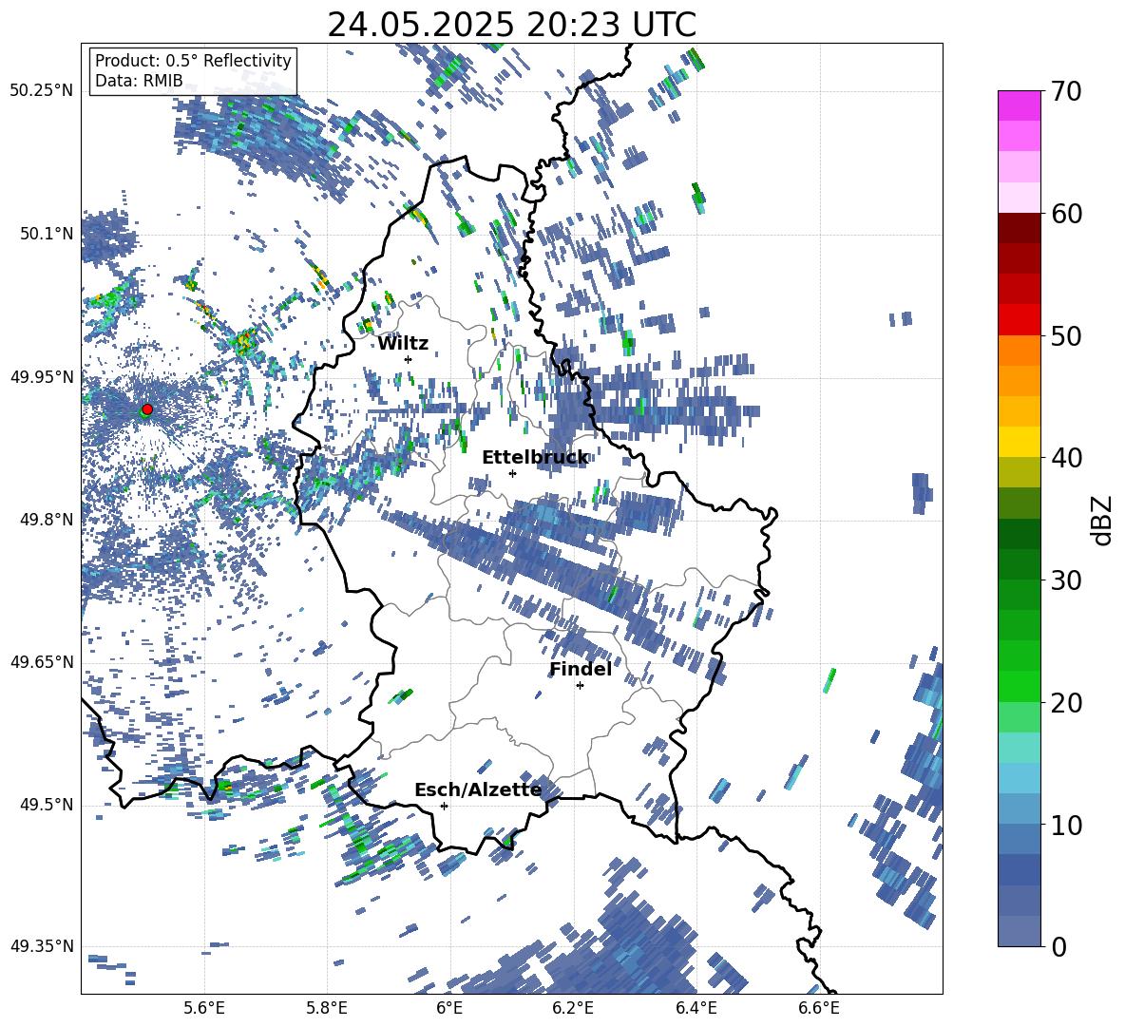This screenshot has width=1125, height=1027.
Task: Click the cross marker below Ettelbruck
Action: [x=512, y=473]
